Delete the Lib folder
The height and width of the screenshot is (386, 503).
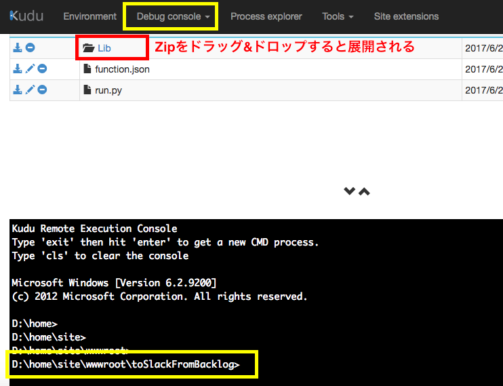(30, 47)
